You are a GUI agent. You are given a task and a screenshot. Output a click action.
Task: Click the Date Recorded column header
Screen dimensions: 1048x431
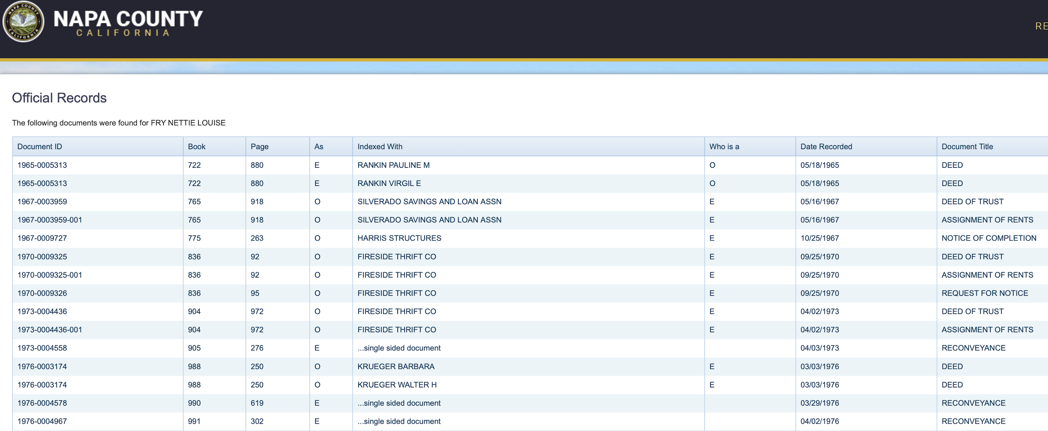tap(826, 147)
